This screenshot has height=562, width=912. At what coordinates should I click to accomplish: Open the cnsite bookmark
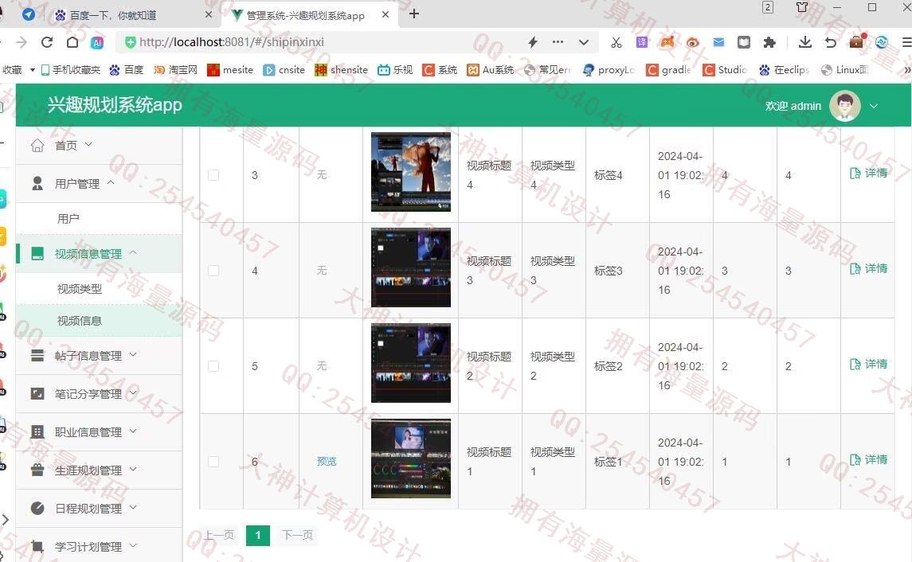coord(284,70)
